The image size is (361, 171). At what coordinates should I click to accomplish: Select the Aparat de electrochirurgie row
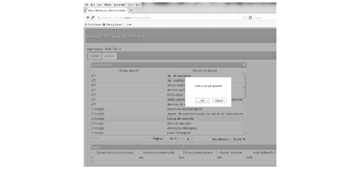click(x=167, y=114)
